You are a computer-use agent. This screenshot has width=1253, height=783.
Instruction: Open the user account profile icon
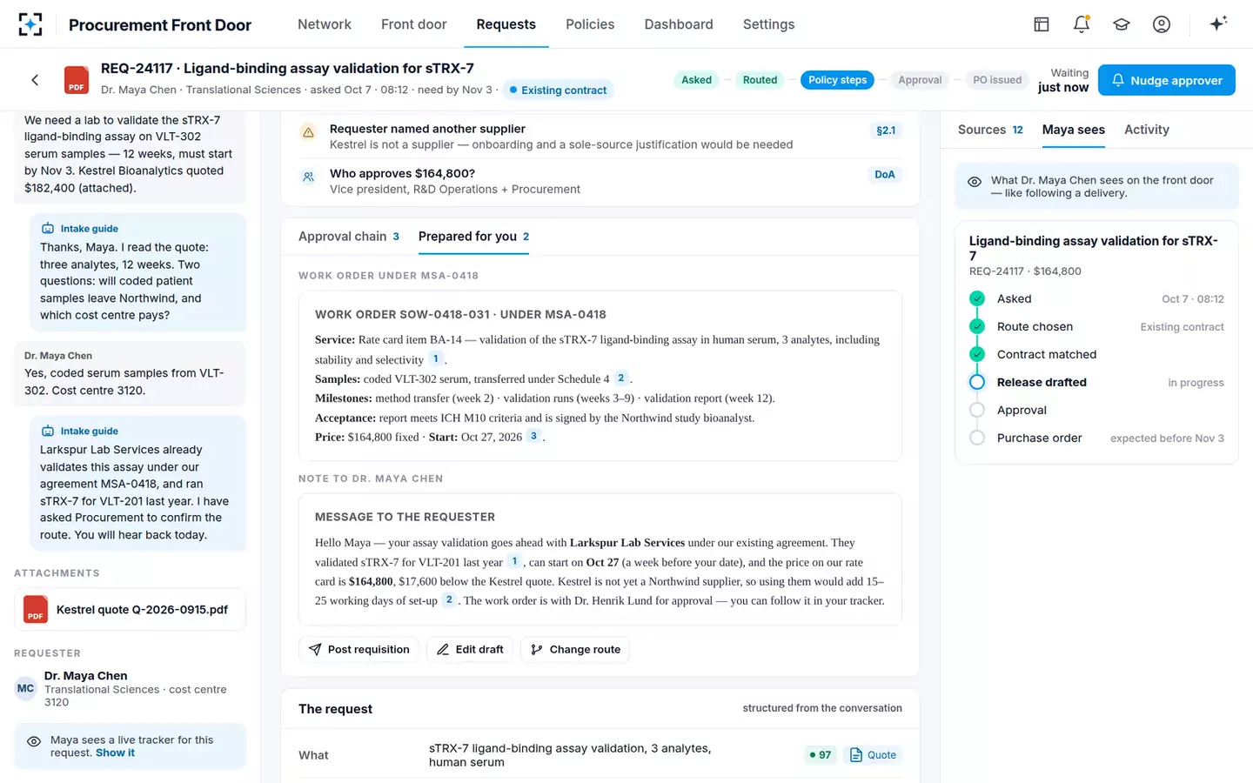(x=1162, y=24)
